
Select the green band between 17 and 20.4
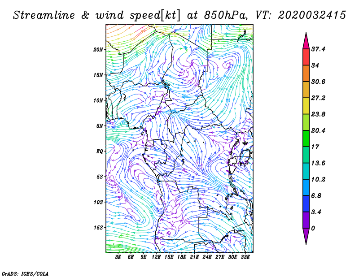[306, 138]
